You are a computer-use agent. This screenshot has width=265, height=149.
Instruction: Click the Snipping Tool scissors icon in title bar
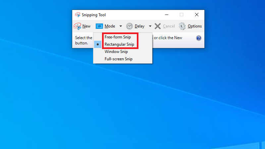tap(78, 15)
